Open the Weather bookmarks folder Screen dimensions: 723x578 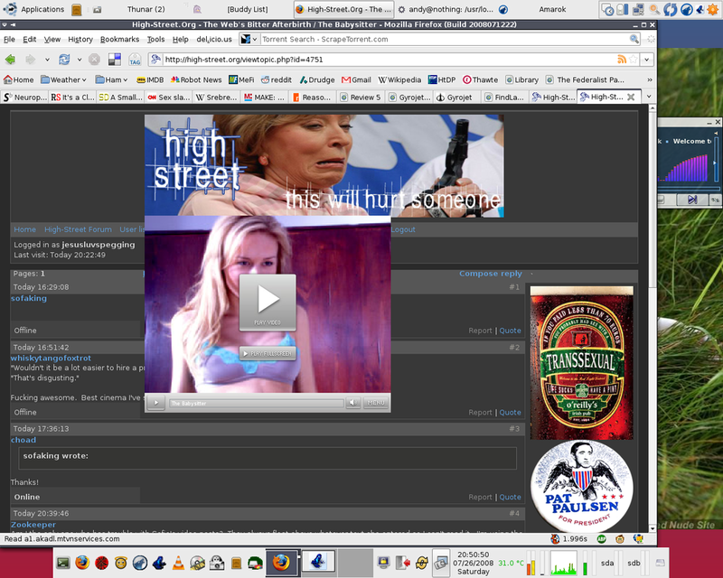click(x=63, y=79)
